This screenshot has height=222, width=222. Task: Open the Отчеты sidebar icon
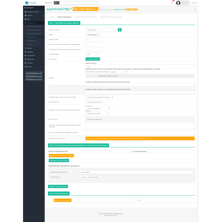(26, 67)
